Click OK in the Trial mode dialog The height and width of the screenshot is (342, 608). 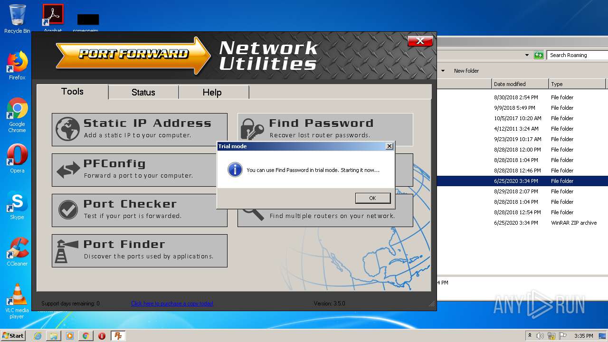(372, 198)
